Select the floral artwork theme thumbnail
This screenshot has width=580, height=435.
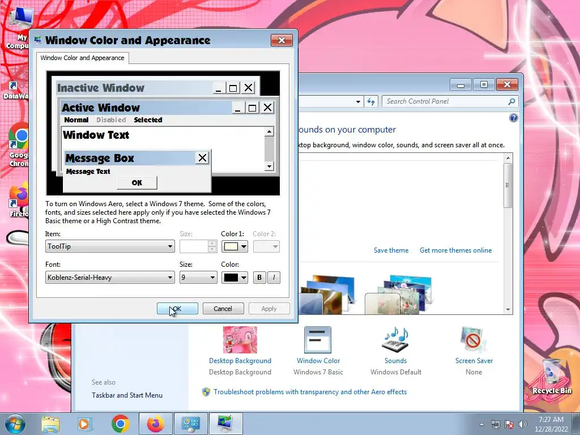click(398, 295)
